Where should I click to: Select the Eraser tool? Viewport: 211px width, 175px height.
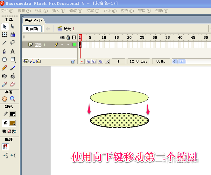(x=13, y=84)
